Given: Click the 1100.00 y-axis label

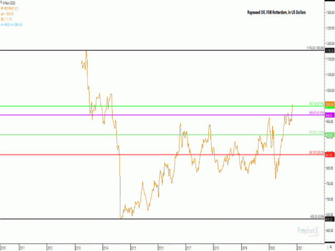Looking at the screenshot, I should click(x=330, y=75).
